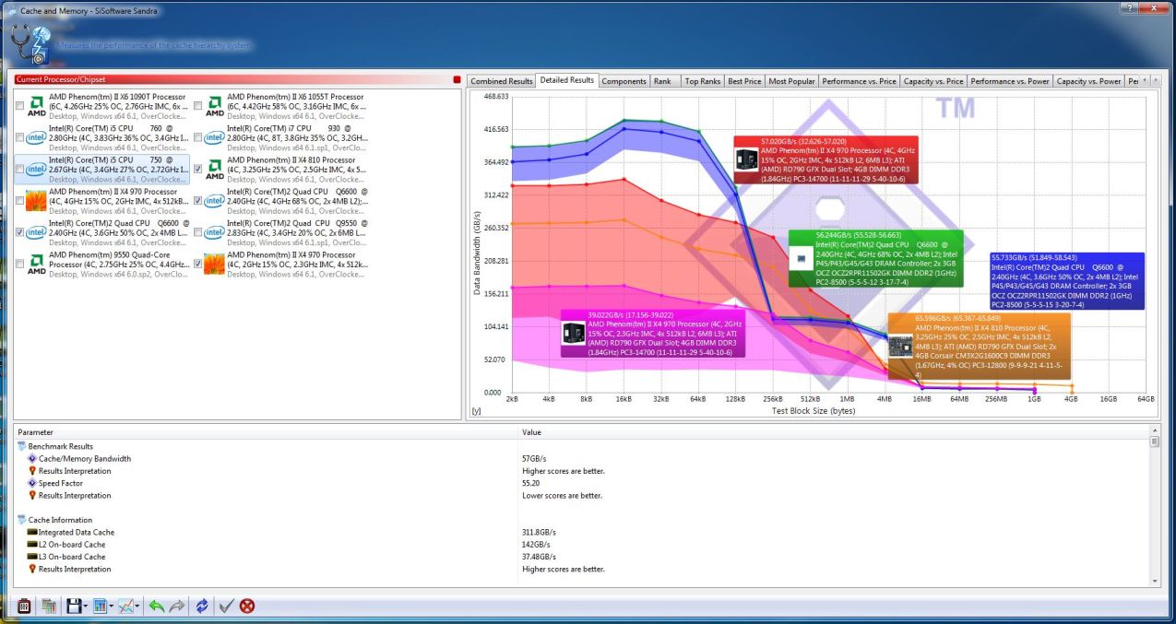Check the Intel Core i5 750 checkbox
Viewport: 1176px width, 624px height.
click(x=20, y=170)
